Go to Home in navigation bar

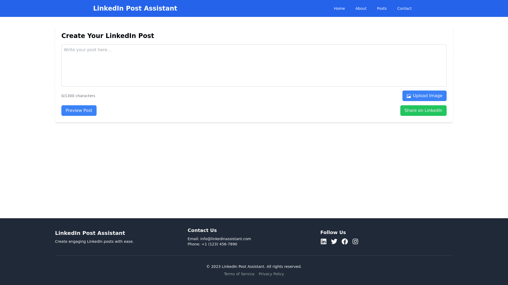[x=339, y=8]
